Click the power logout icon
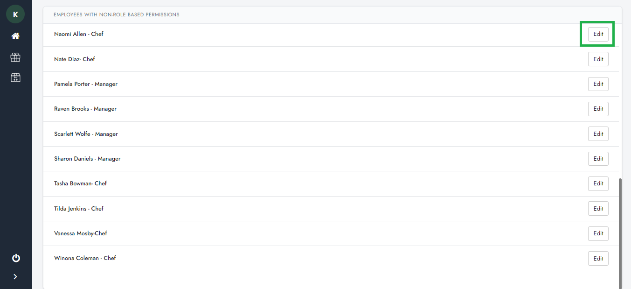 click(x=16, y=258)
